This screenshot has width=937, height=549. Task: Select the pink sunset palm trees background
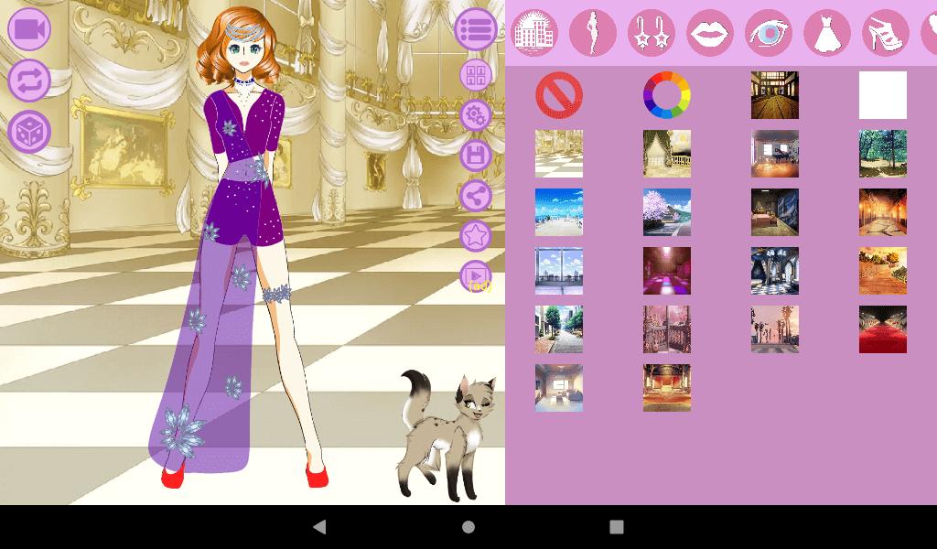775,329
